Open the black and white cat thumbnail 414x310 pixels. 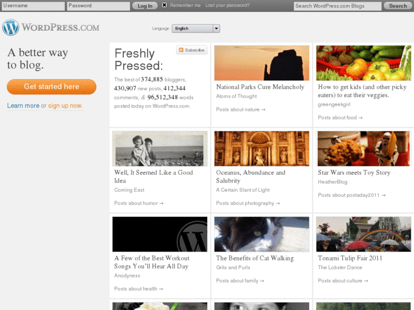coord(261,234)
